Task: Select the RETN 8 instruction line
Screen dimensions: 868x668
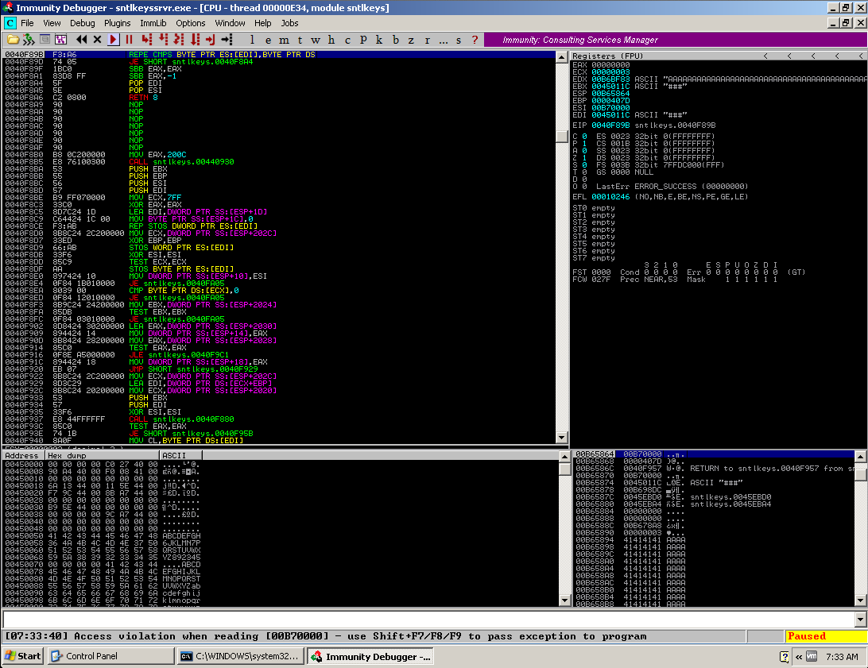Action: 279,98
